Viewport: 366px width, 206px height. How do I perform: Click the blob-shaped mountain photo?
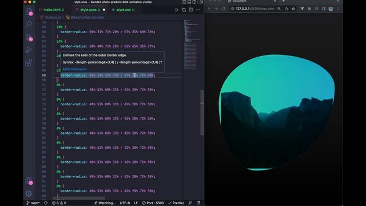click(277, 113)
